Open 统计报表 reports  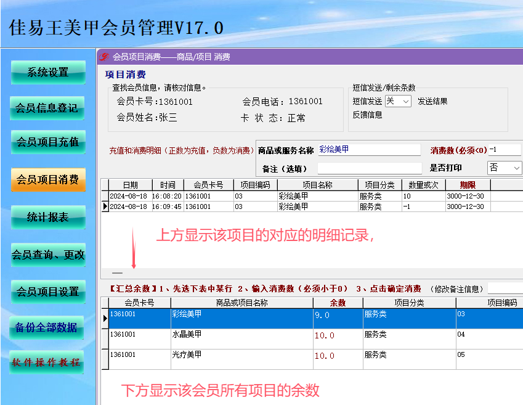(48, 218)
